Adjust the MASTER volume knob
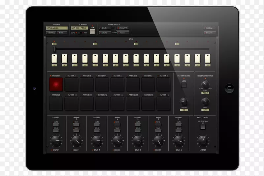This screenshot has height=176, width=264. click(203, 140)
